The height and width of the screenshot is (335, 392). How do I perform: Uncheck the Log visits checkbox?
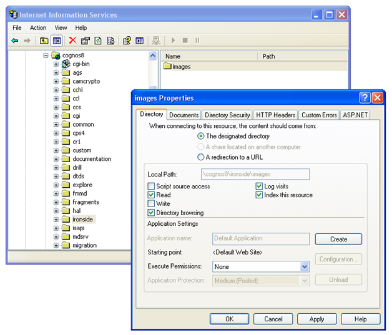(x=259, y=187)
